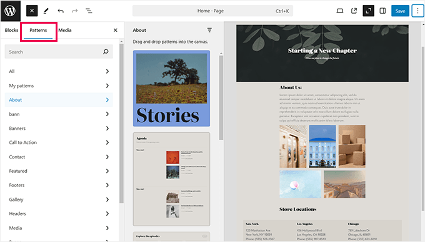
Task: Select the About pattern category
Action: click(59, 100)
